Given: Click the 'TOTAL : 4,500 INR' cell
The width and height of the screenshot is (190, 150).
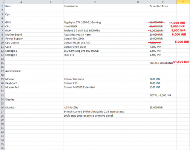Looking at the screenshot, I should [x=163, y=95].
